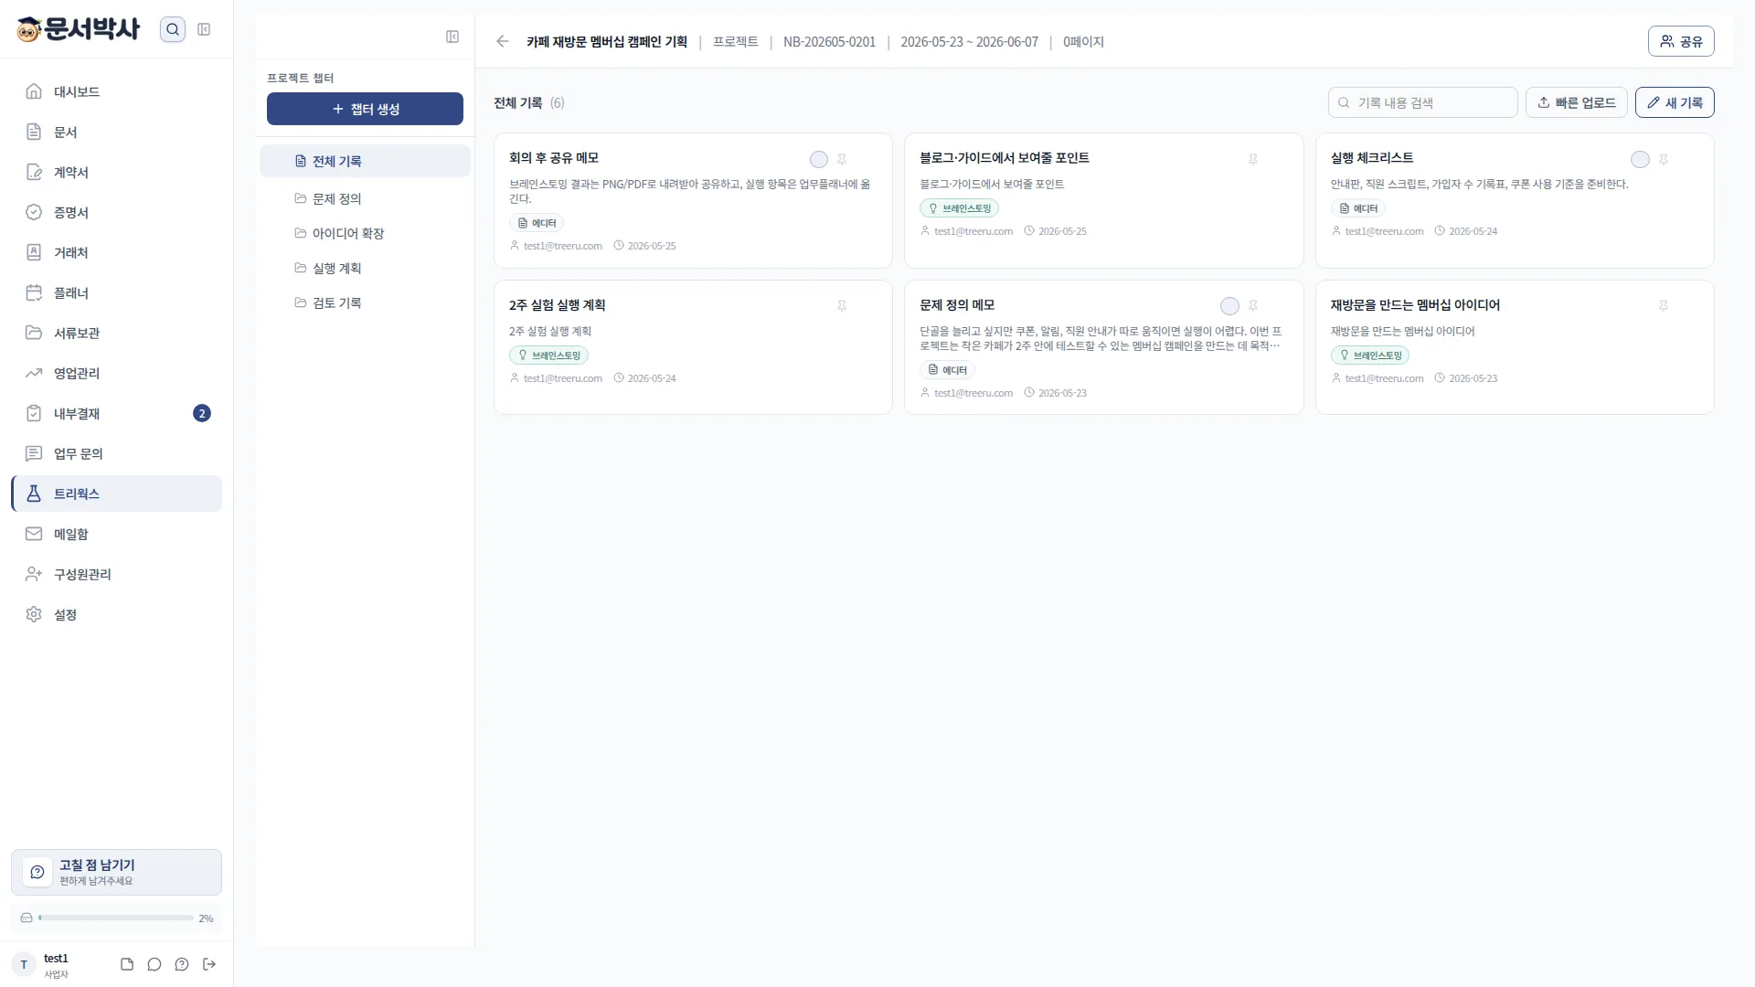Go back with the left arrow icon
Image resolution: width=1755 pixels, height=987 pixels.
pos(502,41)
